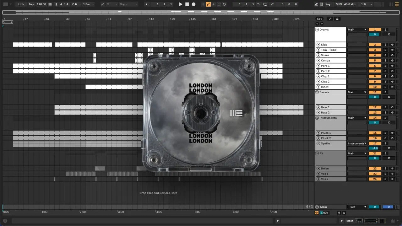Click the Set locator button
Image resolution: width=402 pixels, height=226 pixels.
tap(319, 19)
